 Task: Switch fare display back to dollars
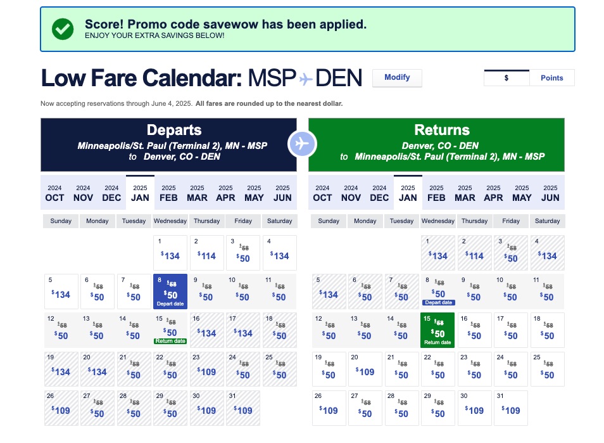[506, 77]
